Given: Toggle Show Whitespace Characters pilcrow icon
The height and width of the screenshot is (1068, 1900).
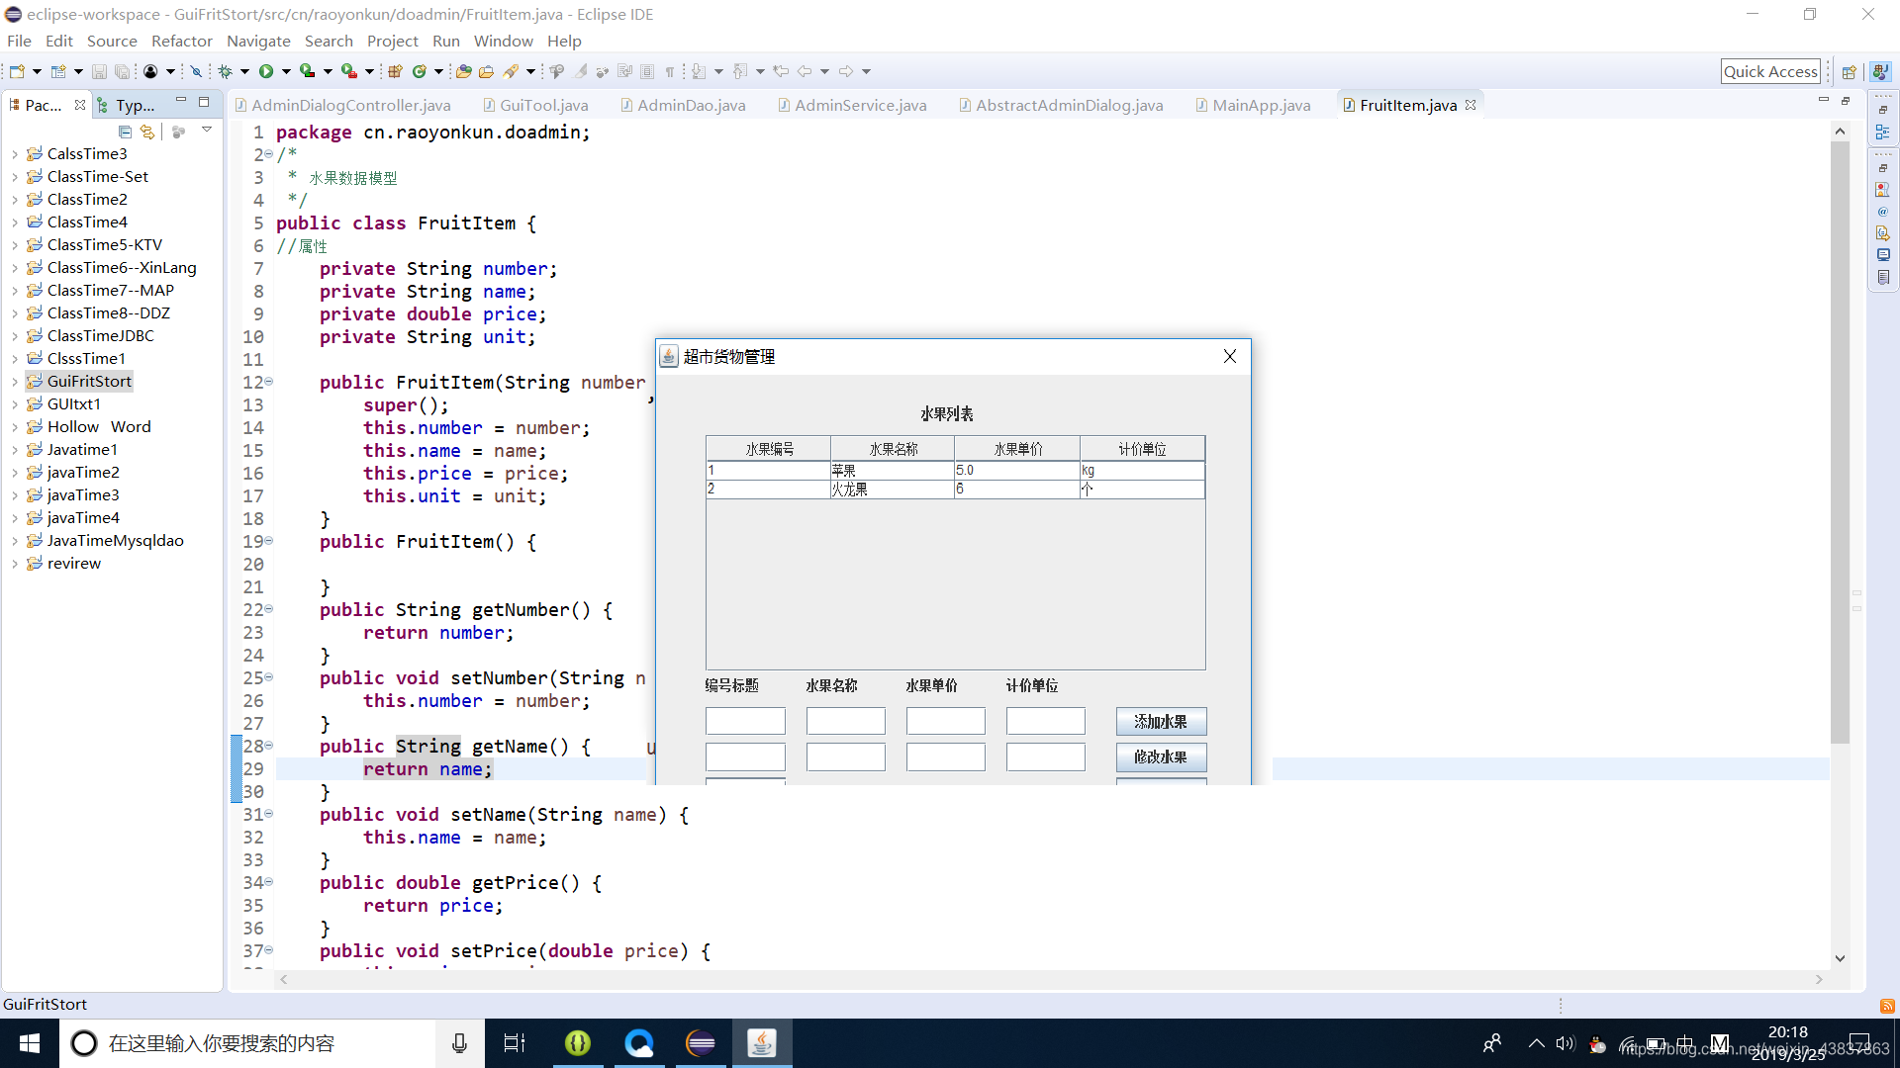Looking at the screenshot, I should pyautogui.click(x=670, y=71).
